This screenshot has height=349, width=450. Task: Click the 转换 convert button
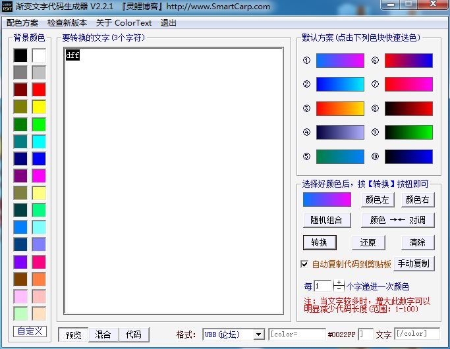(320, 242)
